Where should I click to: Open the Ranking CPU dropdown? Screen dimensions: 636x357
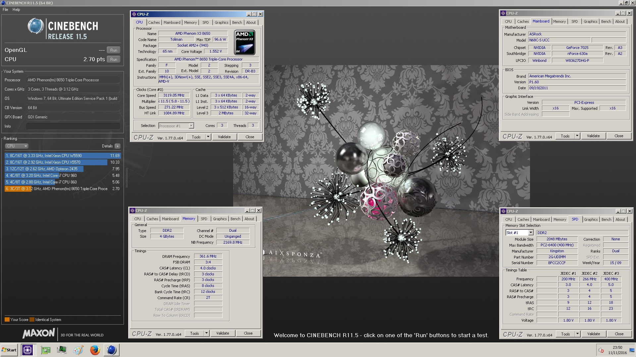(17, 146)
